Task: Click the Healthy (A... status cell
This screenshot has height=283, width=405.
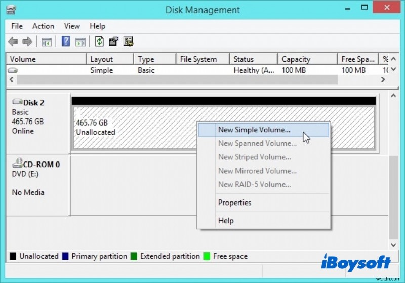Action: (x=254, y=70)
